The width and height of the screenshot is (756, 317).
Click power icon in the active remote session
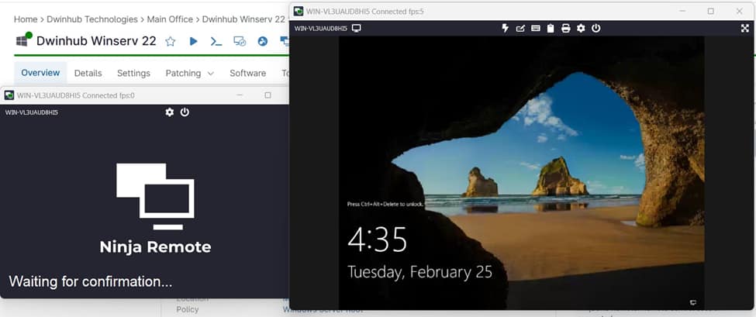[x=595, y=28]
